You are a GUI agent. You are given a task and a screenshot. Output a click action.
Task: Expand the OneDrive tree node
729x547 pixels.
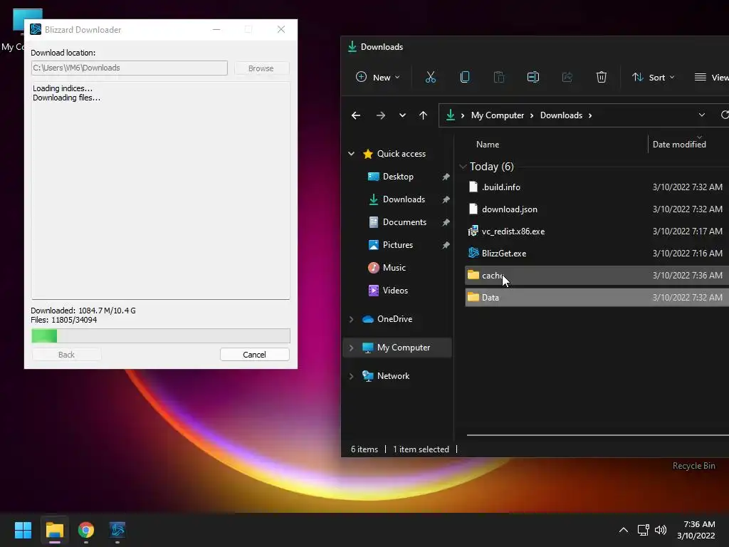pos(352,319)
